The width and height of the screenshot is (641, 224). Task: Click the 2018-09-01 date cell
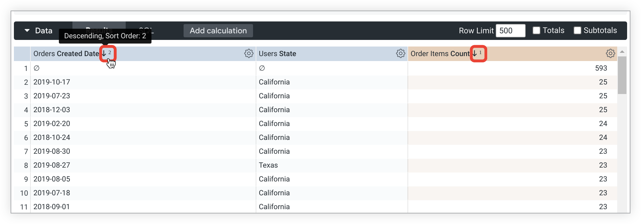[52, 207]
